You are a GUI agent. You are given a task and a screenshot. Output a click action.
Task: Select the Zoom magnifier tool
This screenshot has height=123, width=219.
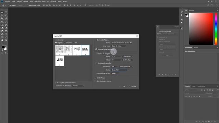pyautogui.click(x=6, y=40)
